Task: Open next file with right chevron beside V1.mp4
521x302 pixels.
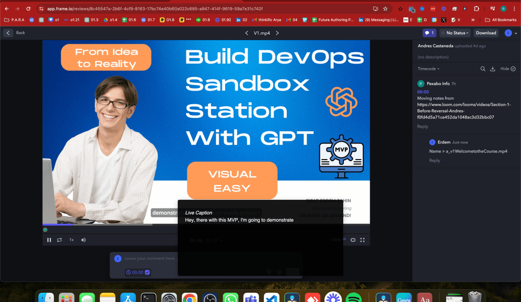Action: [x=278, y=33]
